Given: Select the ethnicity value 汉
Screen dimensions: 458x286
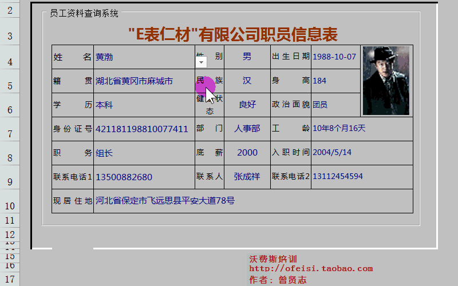Looking at the screenshot, I should [247, 81].
